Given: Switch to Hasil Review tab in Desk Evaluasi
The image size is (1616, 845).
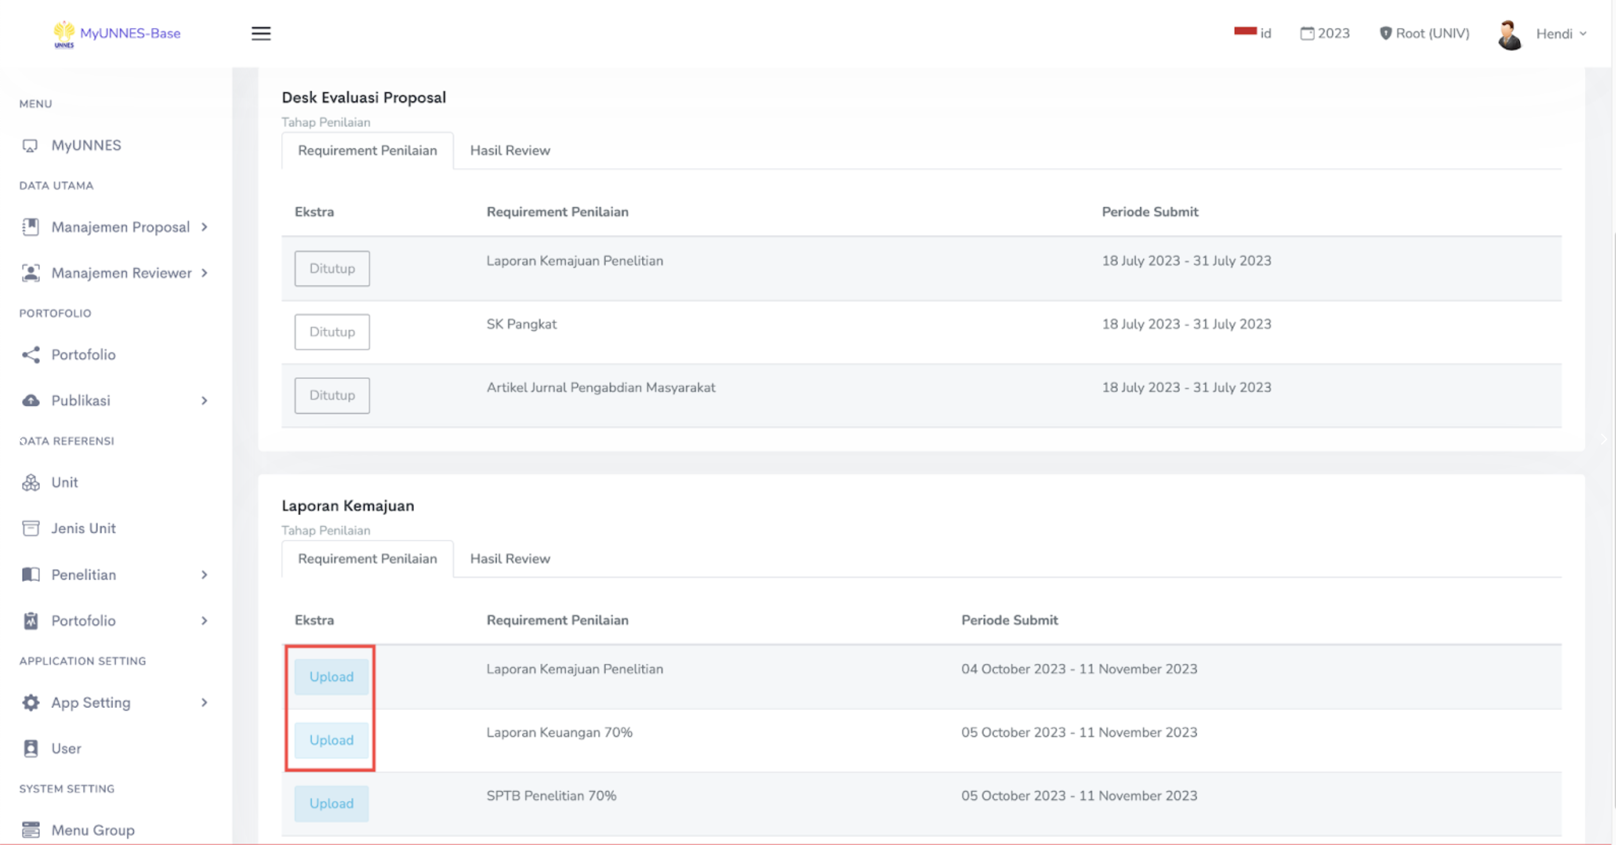Looking at the screenshot, I should (x=510, y=151).
